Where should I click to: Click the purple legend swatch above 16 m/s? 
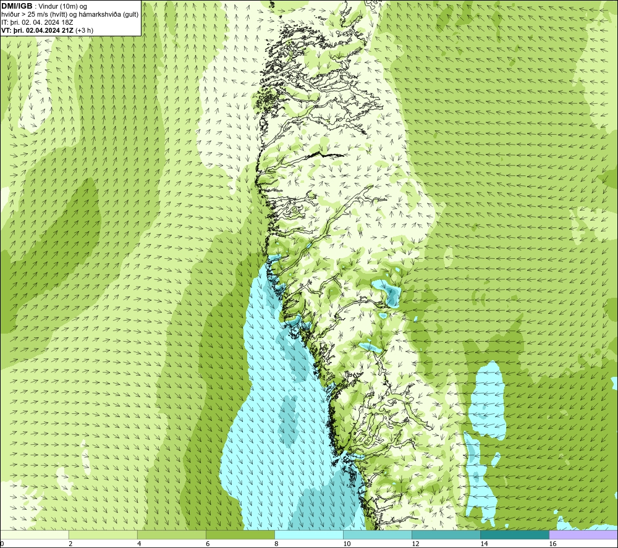pos(583,534)
